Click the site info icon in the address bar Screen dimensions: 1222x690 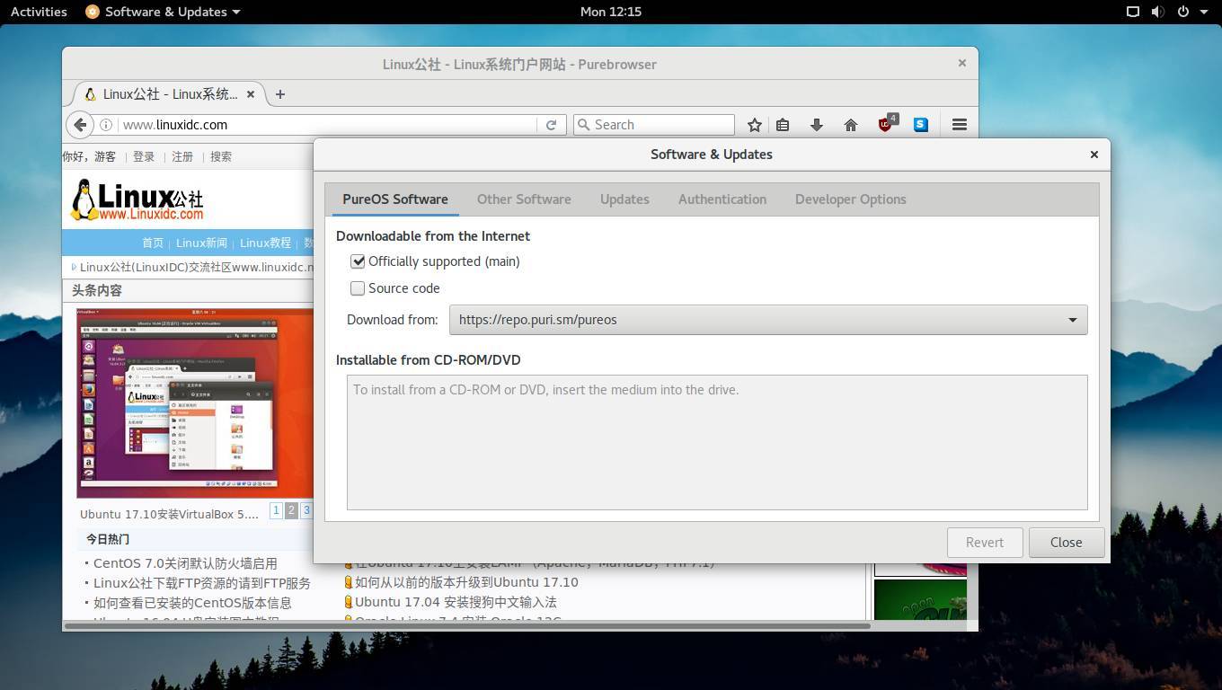pyautogui.click(x=106, y=125)
